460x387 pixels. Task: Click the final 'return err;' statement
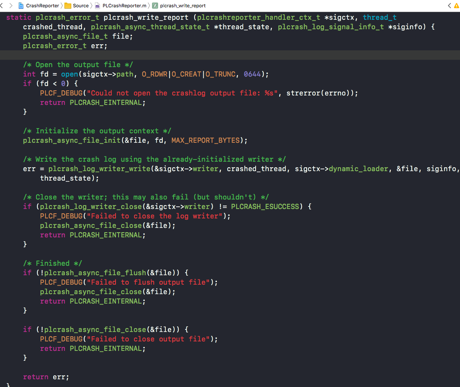pyautogui.click(x=46, y=377)
